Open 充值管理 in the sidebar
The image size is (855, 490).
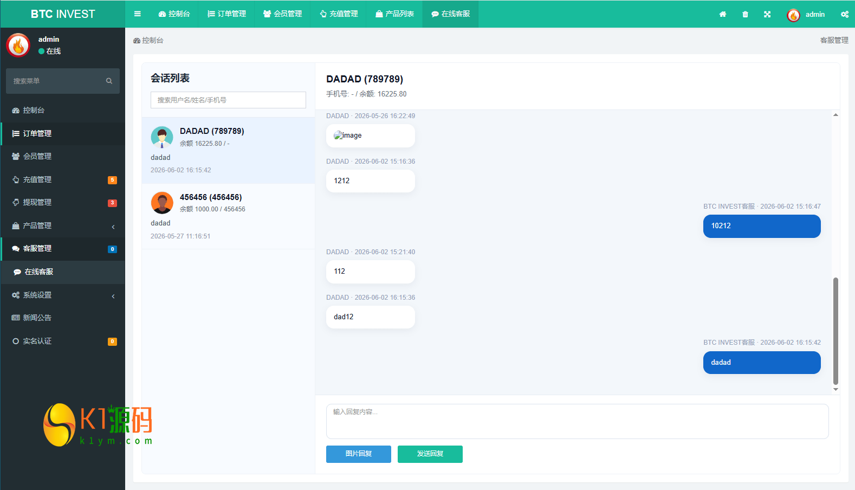coord(63,179)
